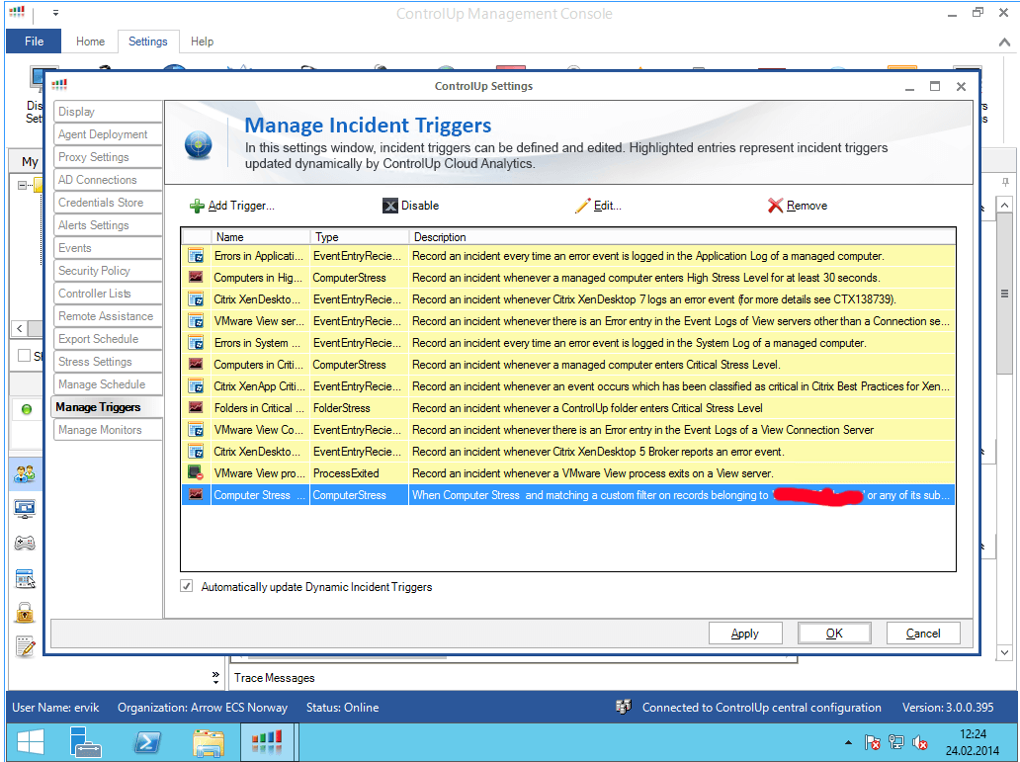The width and height of the screenshot is (1020, 762).
Task: Click the Disable trigger X icon
Action: [x=389, y=206]
